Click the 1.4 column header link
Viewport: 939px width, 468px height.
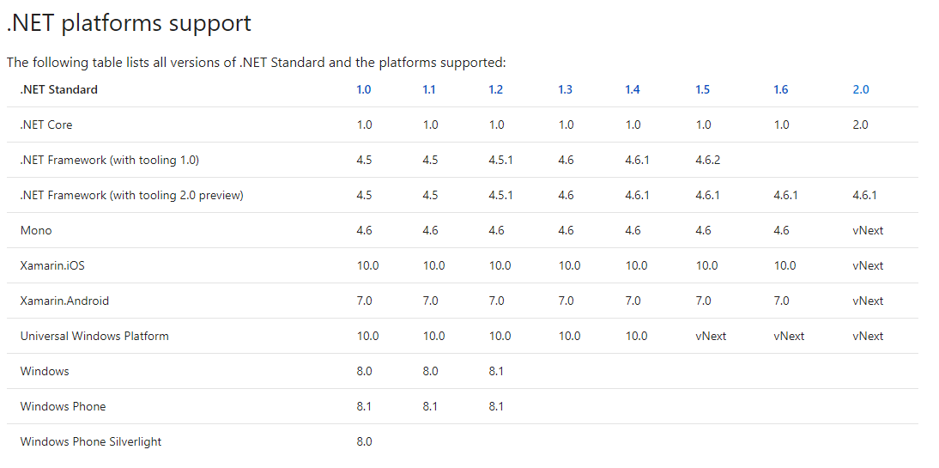click(633, 89)
